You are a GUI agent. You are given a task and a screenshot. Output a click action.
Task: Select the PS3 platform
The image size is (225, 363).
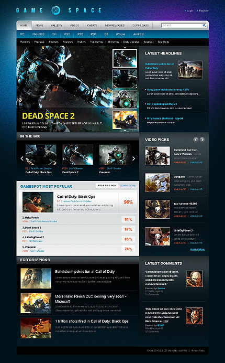tap(67, 34)
